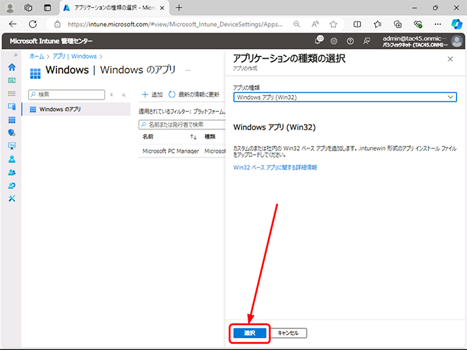The height and width of the screenshot is (350, 467).
Task: Open the Home icon in Intune sidebar
Action: [x=12, y=67]
